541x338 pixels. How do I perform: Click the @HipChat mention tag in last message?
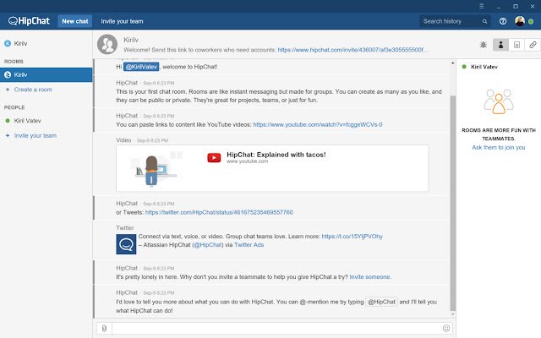coord(381,302)
